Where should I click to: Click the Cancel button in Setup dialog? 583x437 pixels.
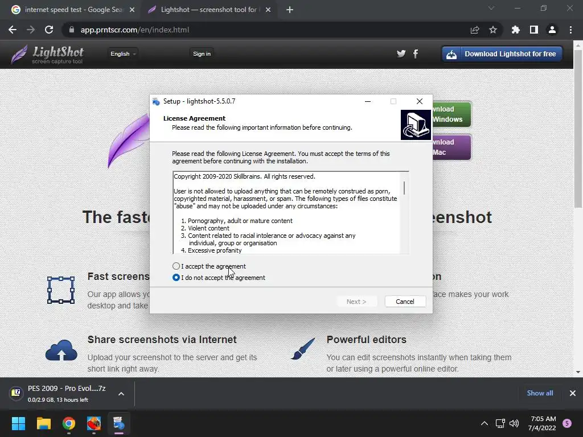(x=405, y=302)
